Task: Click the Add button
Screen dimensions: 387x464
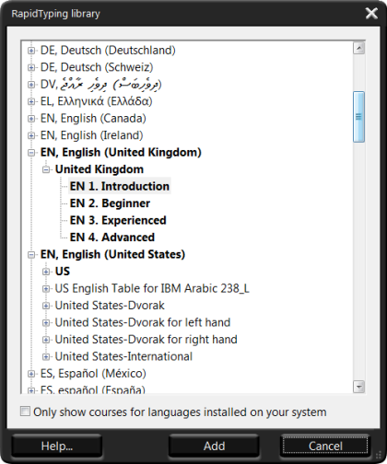Action: pyautogui.click(x=214, y=446)
